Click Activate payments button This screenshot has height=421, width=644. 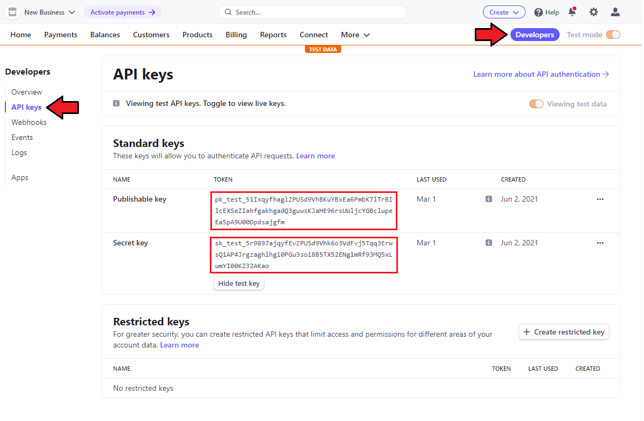[x=123, y=12]
